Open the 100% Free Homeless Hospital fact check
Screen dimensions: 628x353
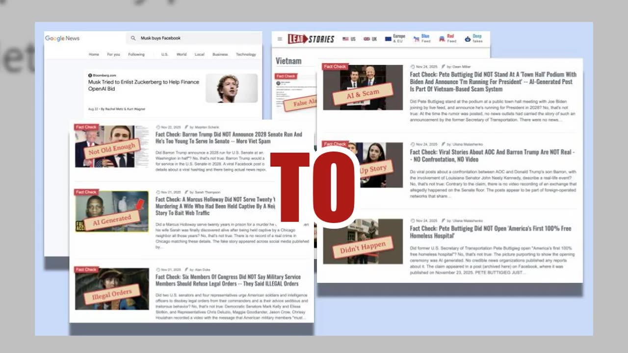(x=491, y=232)
